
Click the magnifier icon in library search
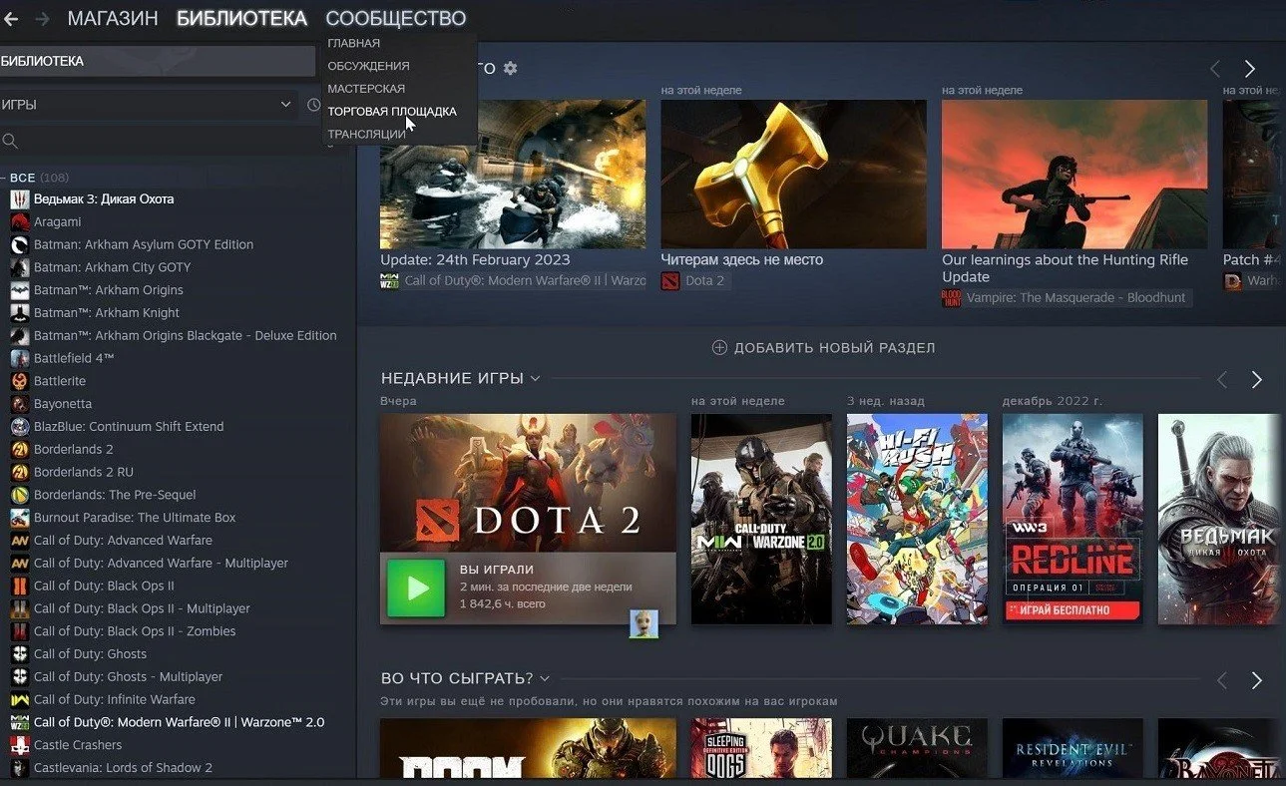coord(10,141)
